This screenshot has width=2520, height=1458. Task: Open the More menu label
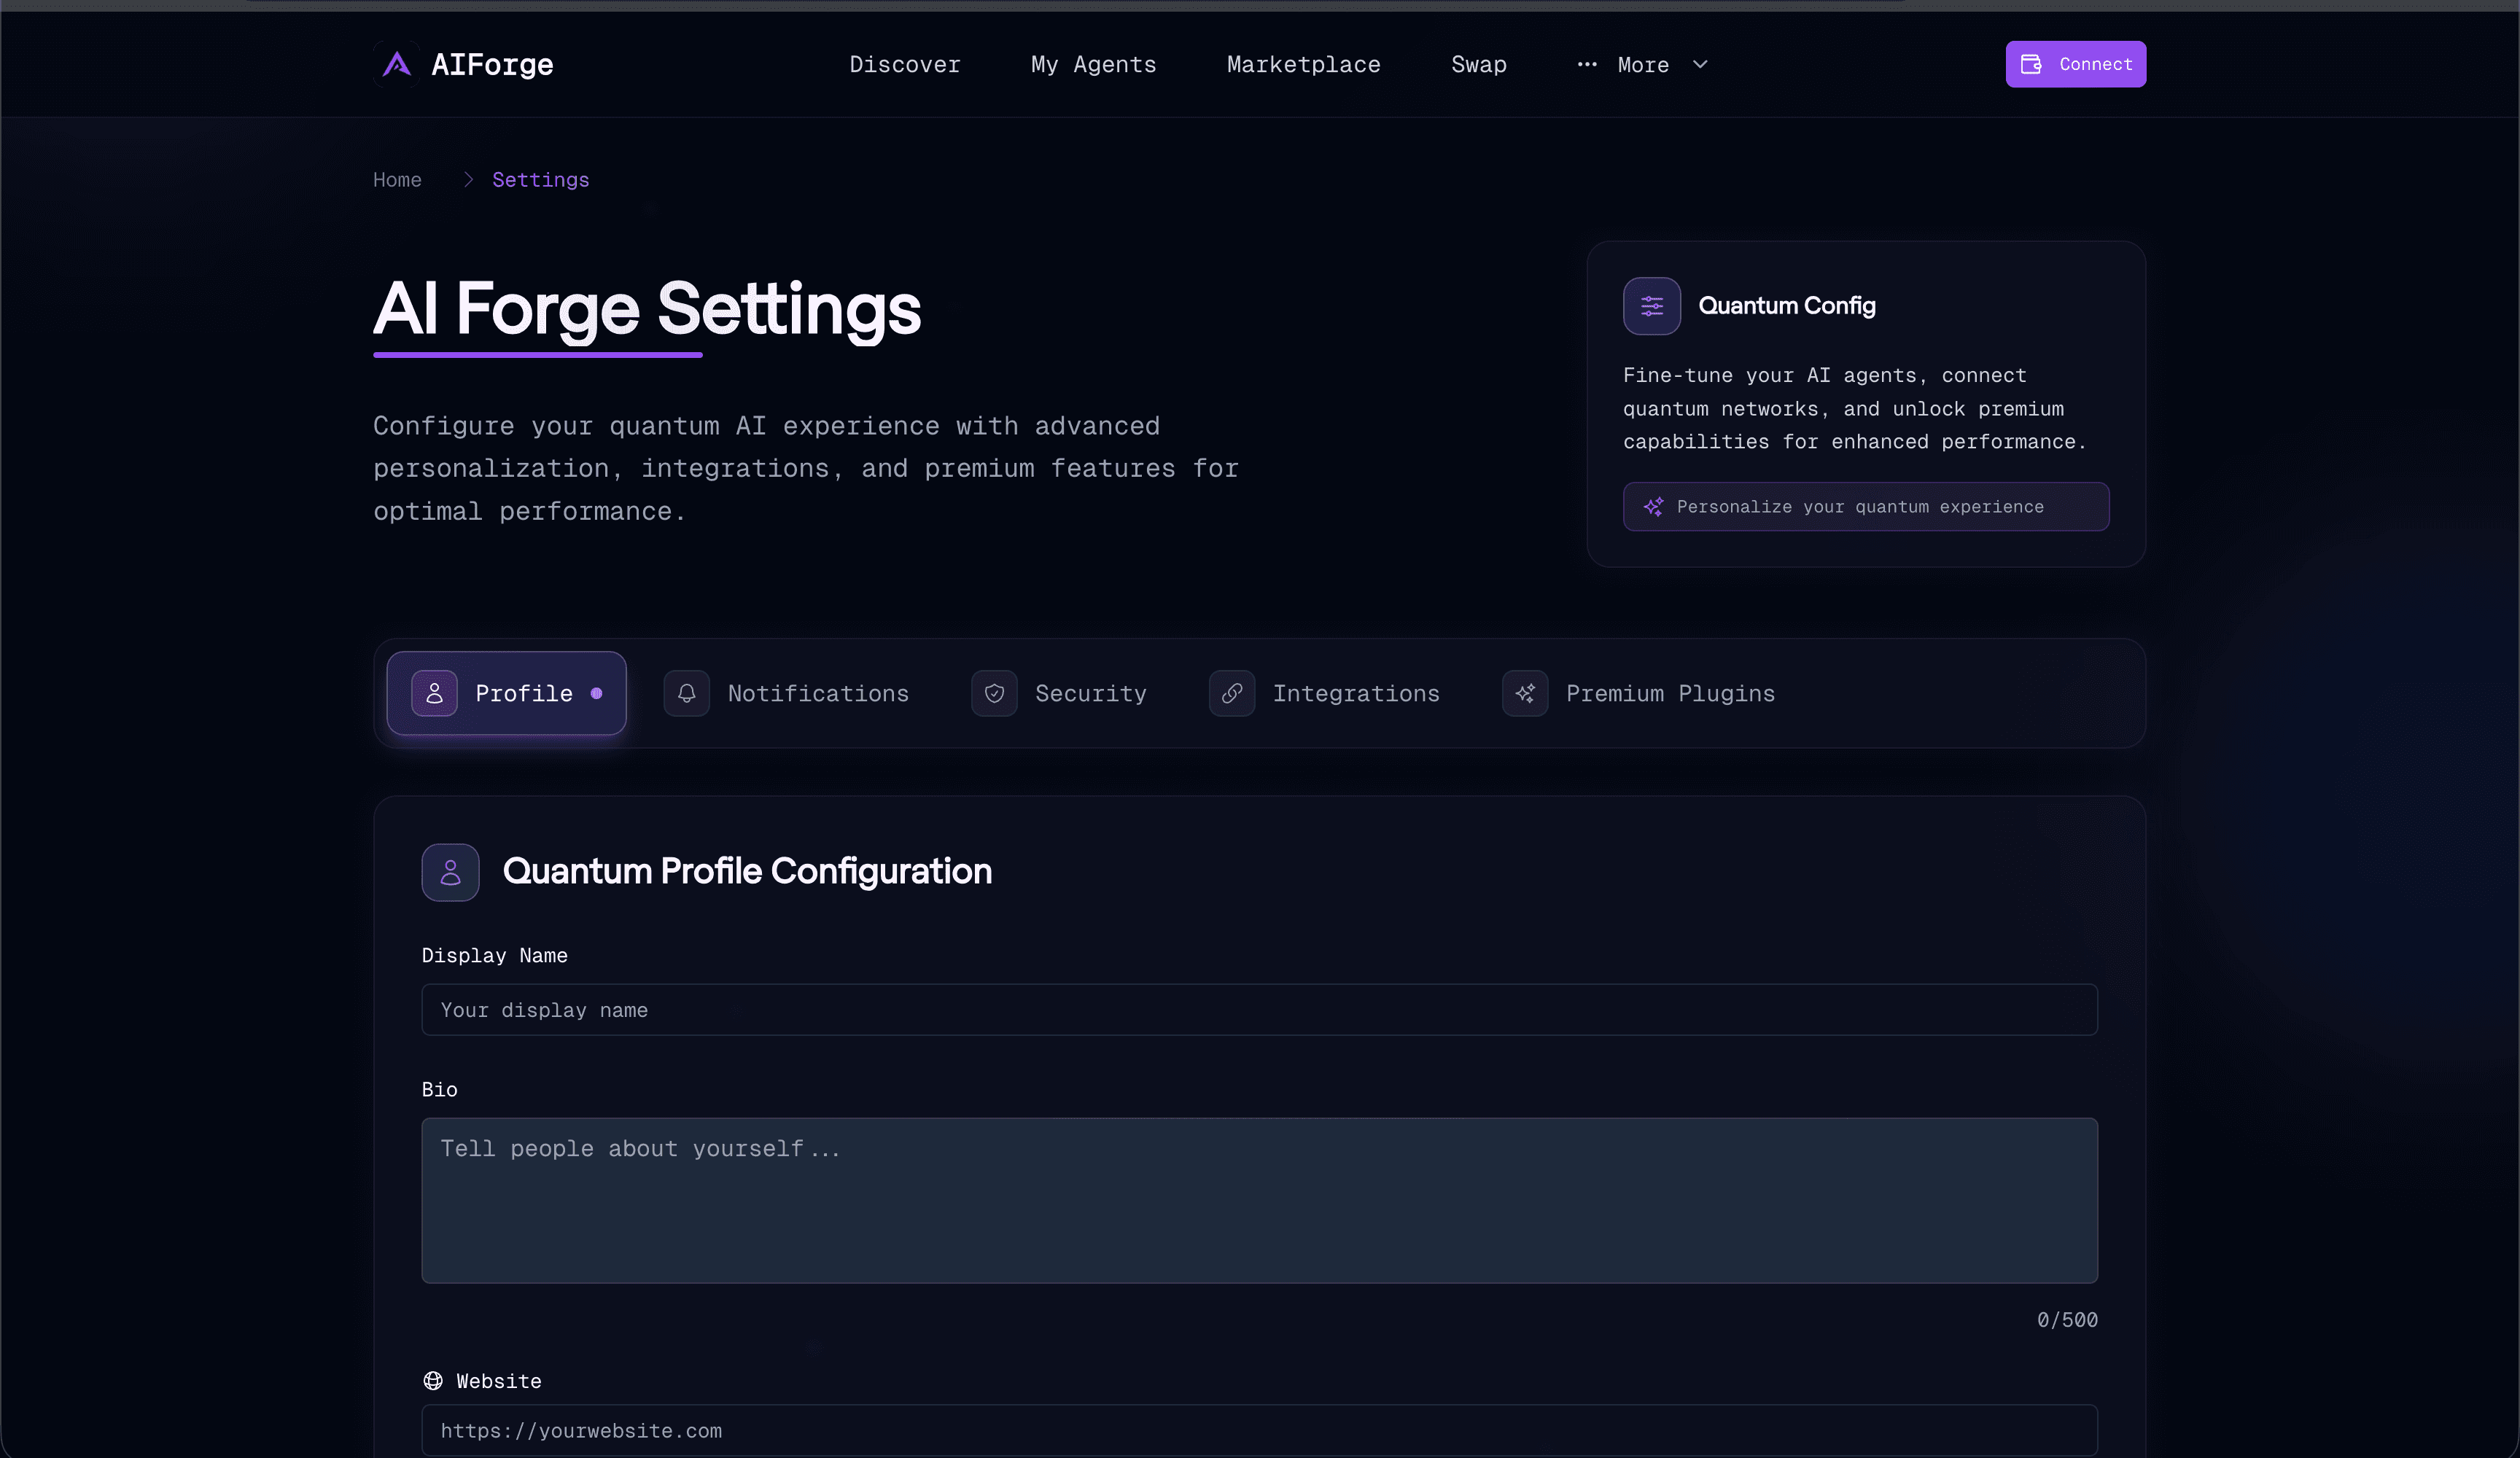tap(1643, 65)
